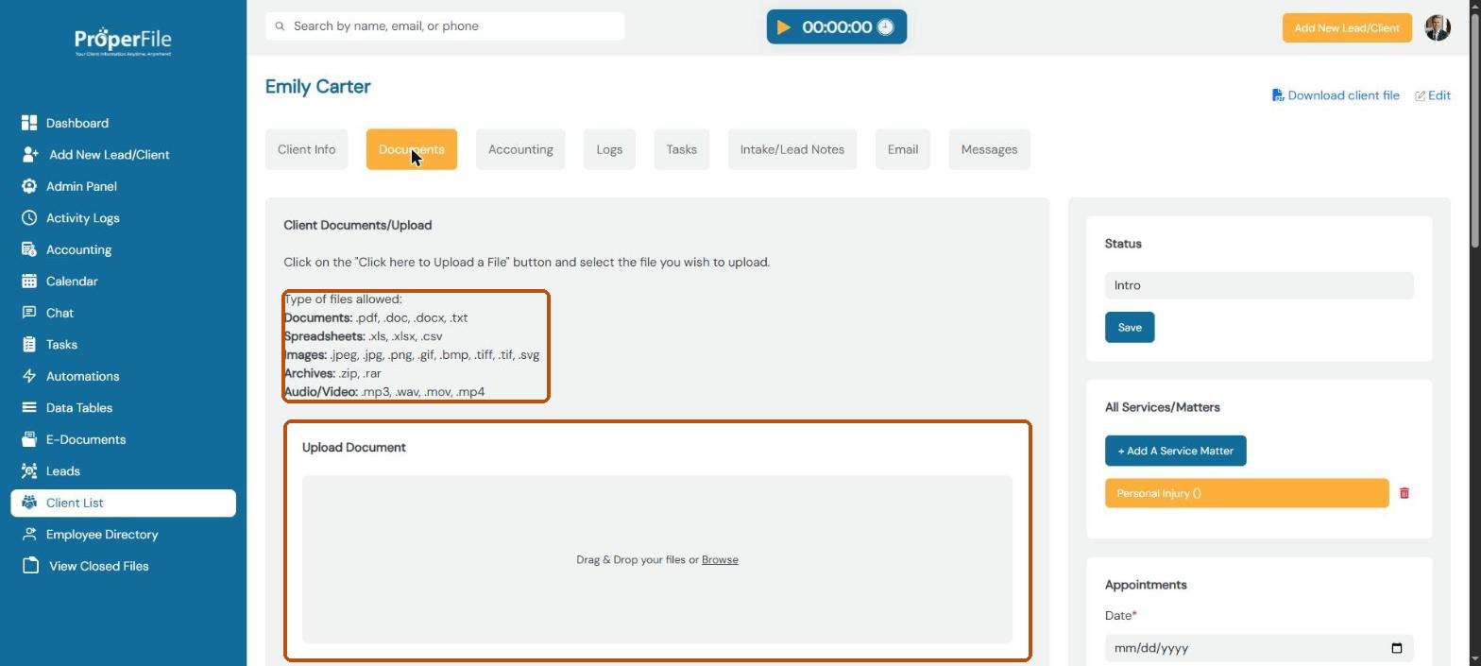Click the Chat bubble icon
The width and height of the screenshot is (1481, 666).
[29, 313]
